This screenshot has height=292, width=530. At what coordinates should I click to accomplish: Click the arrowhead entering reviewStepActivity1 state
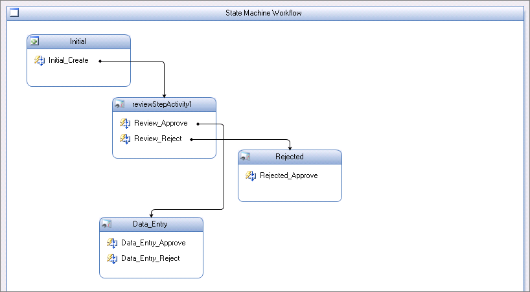coord(165,96)
